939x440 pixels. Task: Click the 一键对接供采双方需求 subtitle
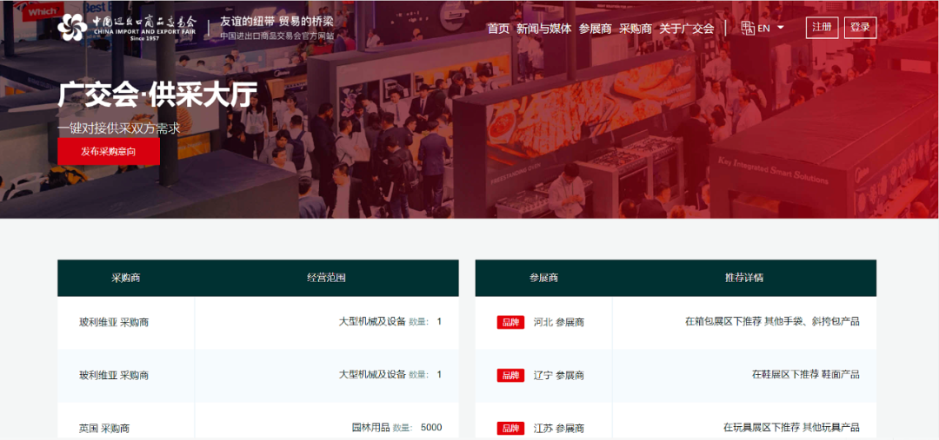click(x=118, y=128)
